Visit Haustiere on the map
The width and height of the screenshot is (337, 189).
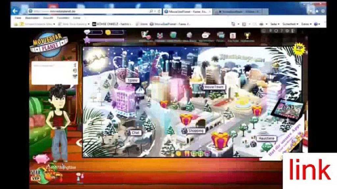click(267, 138)
